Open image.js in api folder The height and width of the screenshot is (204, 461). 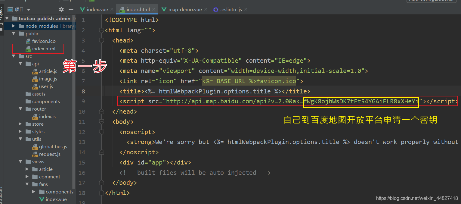coord(48,79)
